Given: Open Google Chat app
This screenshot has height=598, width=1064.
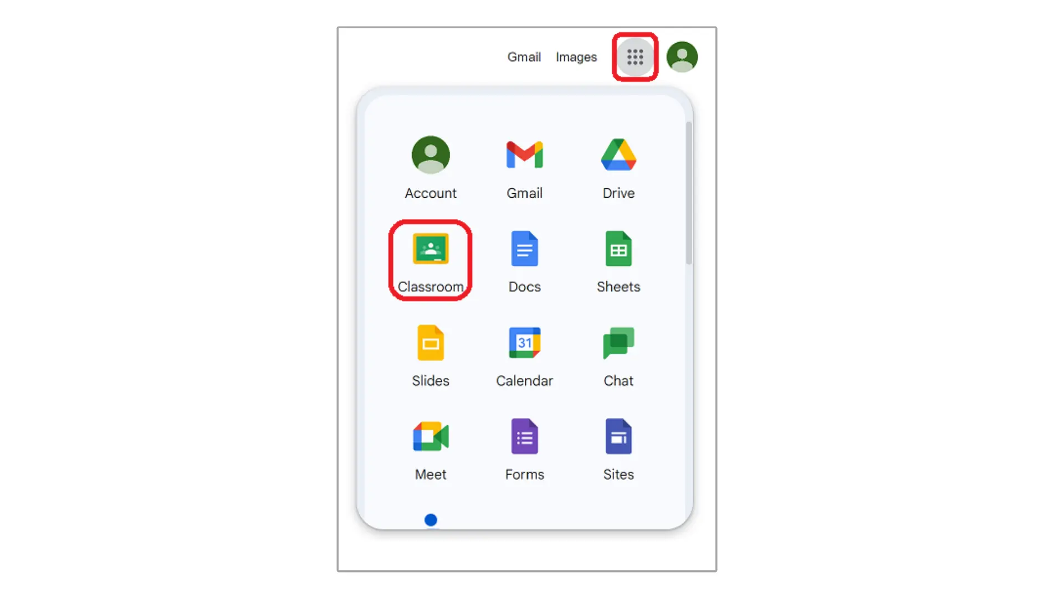Looking at the screenshot, I should (618, 343).
